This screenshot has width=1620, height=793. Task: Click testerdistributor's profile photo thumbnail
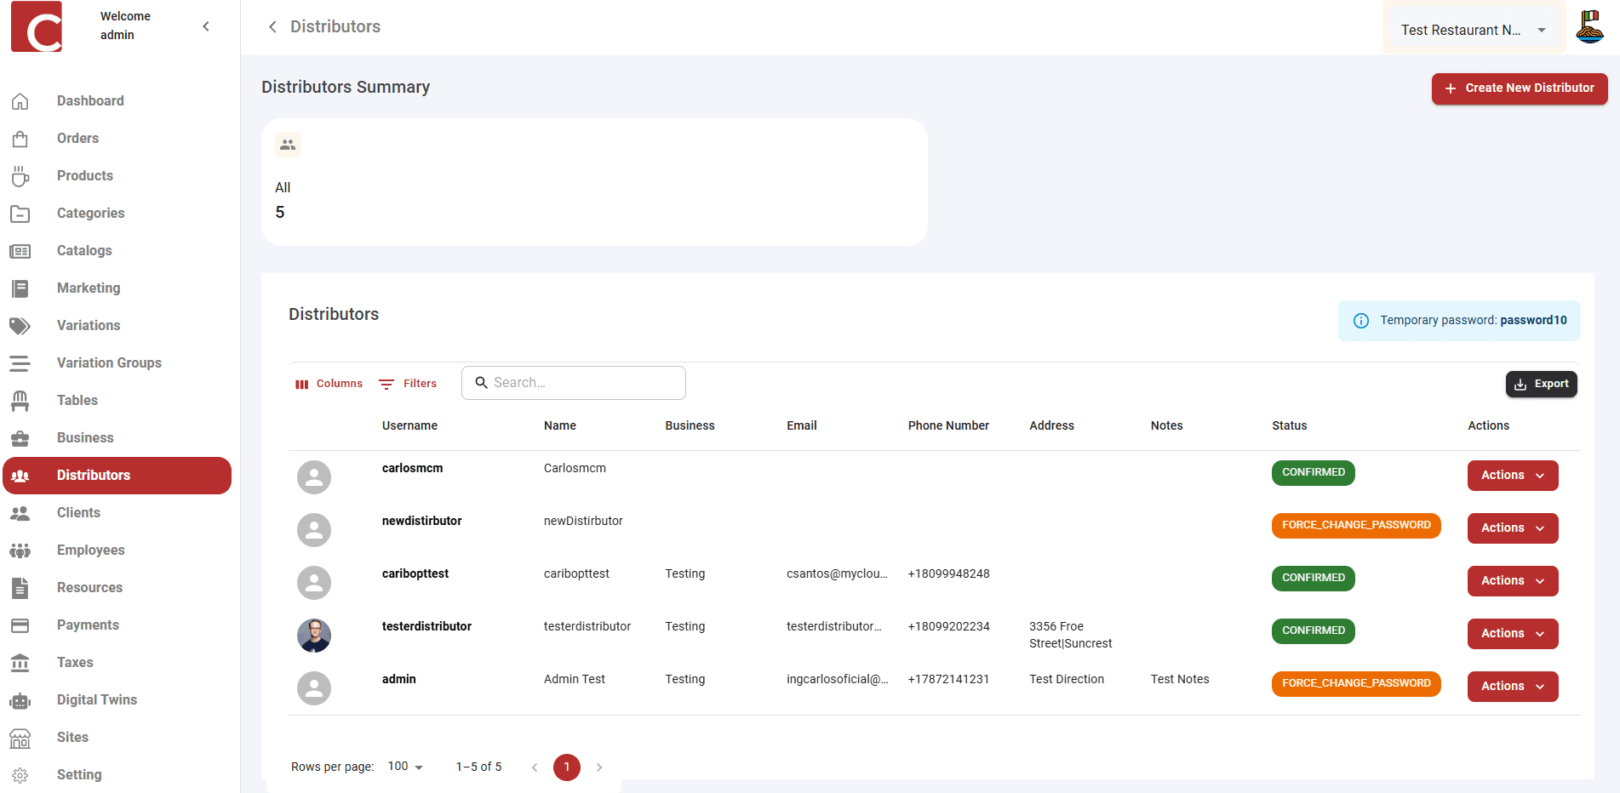click(314, 635)
